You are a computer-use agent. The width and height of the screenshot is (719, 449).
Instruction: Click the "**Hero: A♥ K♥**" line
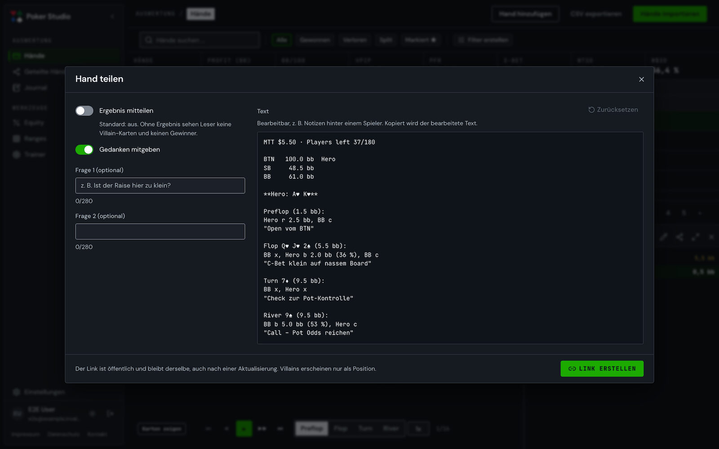tap(290, 194)
